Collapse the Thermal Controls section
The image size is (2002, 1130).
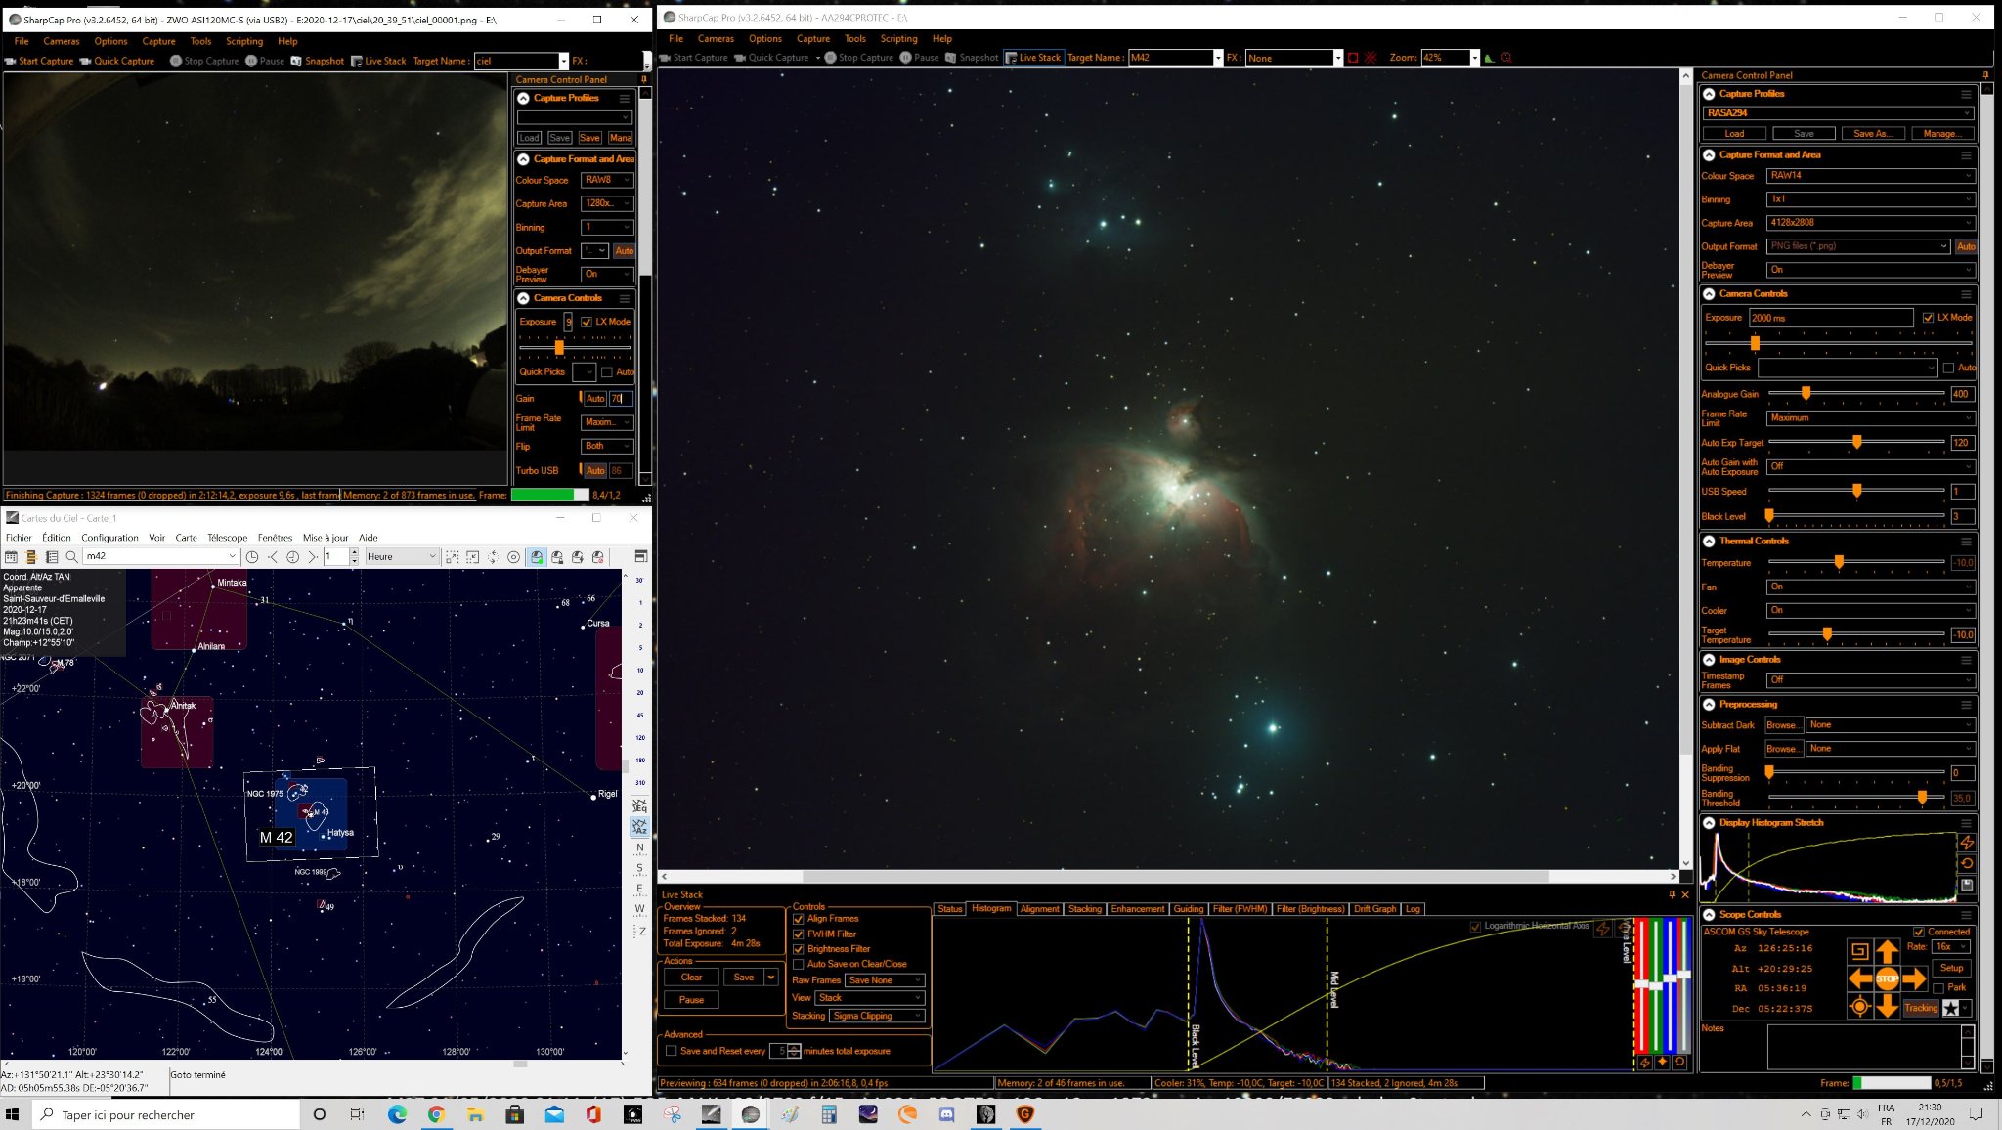[x=1709, y=542]
